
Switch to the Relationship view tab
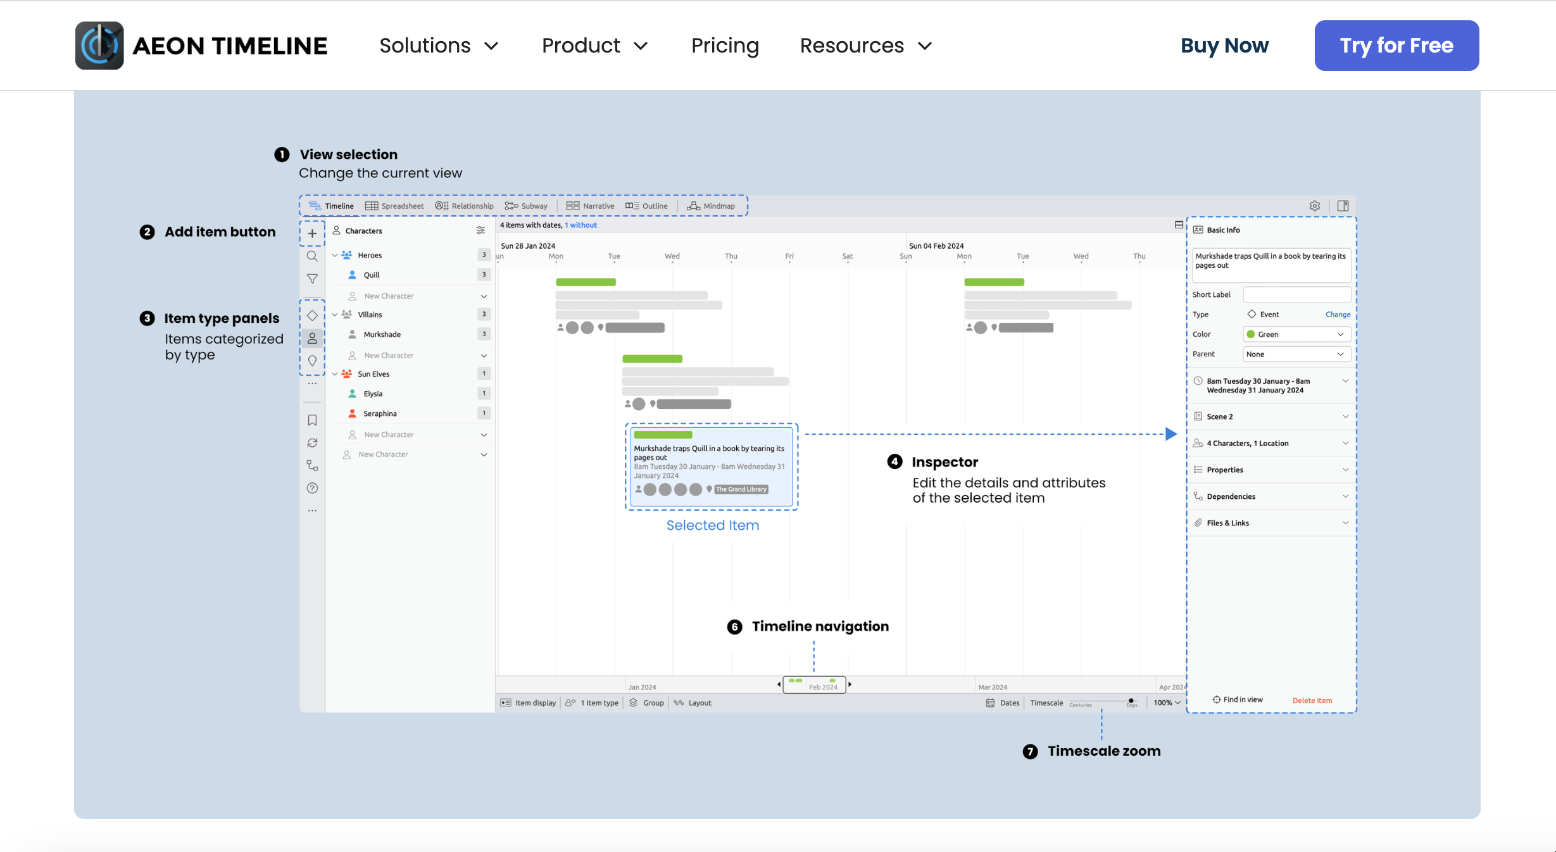pos(464,206)
